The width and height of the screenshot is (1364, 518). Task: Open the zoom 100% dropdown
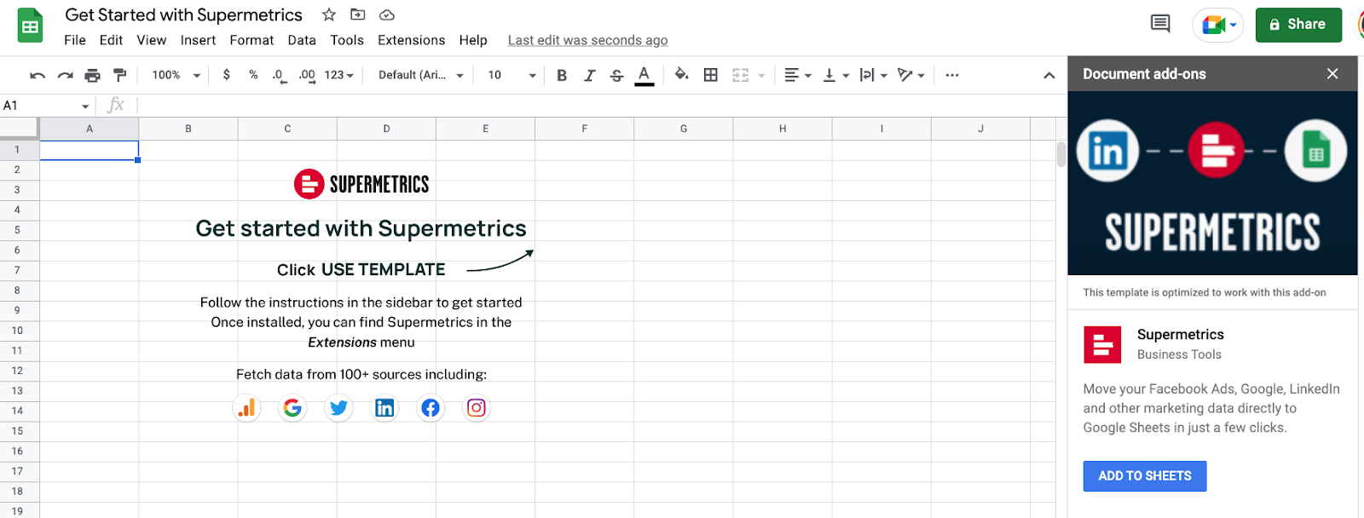pos(176,75)
